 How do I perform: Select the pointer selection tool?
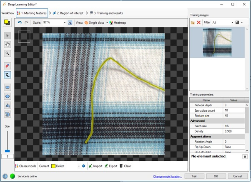pyautogui.click(x=8, y=36)
